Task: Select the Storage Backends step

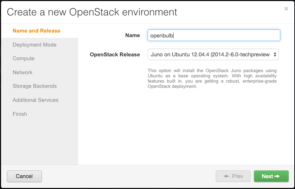Action: tap(35, 86)
